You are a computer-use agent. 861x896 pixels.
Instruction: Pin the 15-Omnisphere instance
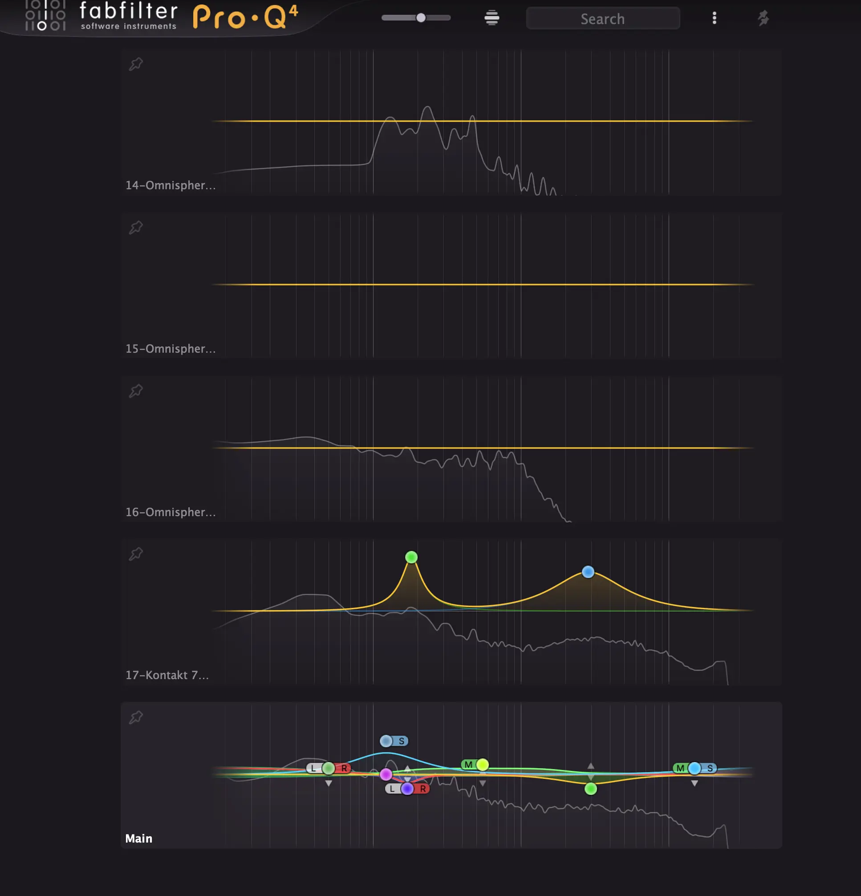(136, 227)
